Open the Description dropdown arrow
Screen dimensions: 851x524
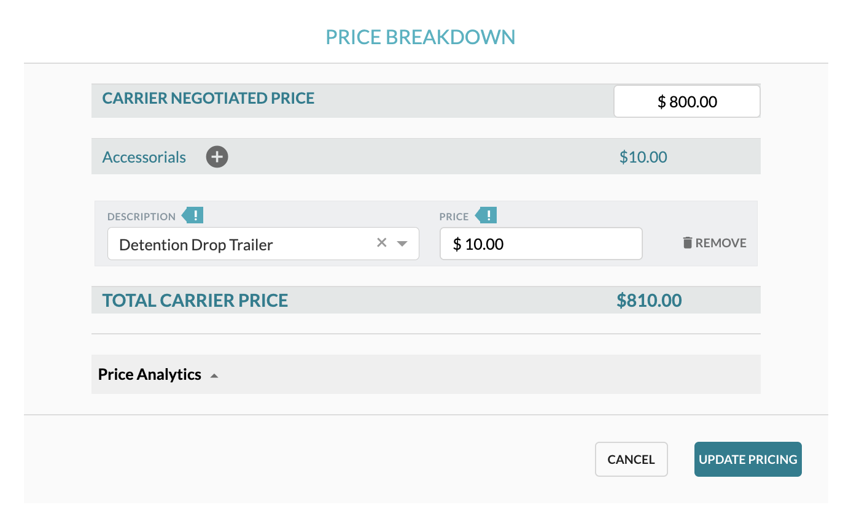(402, 244)
